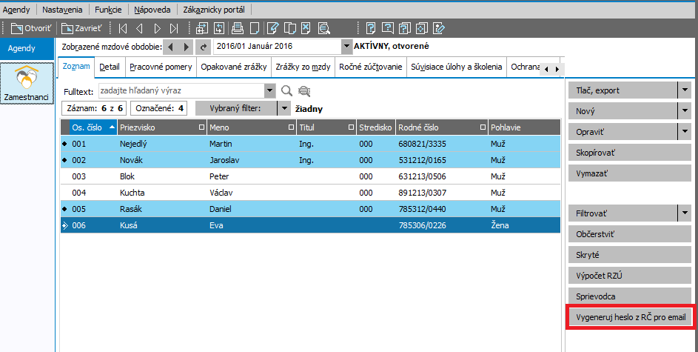Click Vygeneruj heslo z RČ pro email
698x352 pixels.
point(631,317)
